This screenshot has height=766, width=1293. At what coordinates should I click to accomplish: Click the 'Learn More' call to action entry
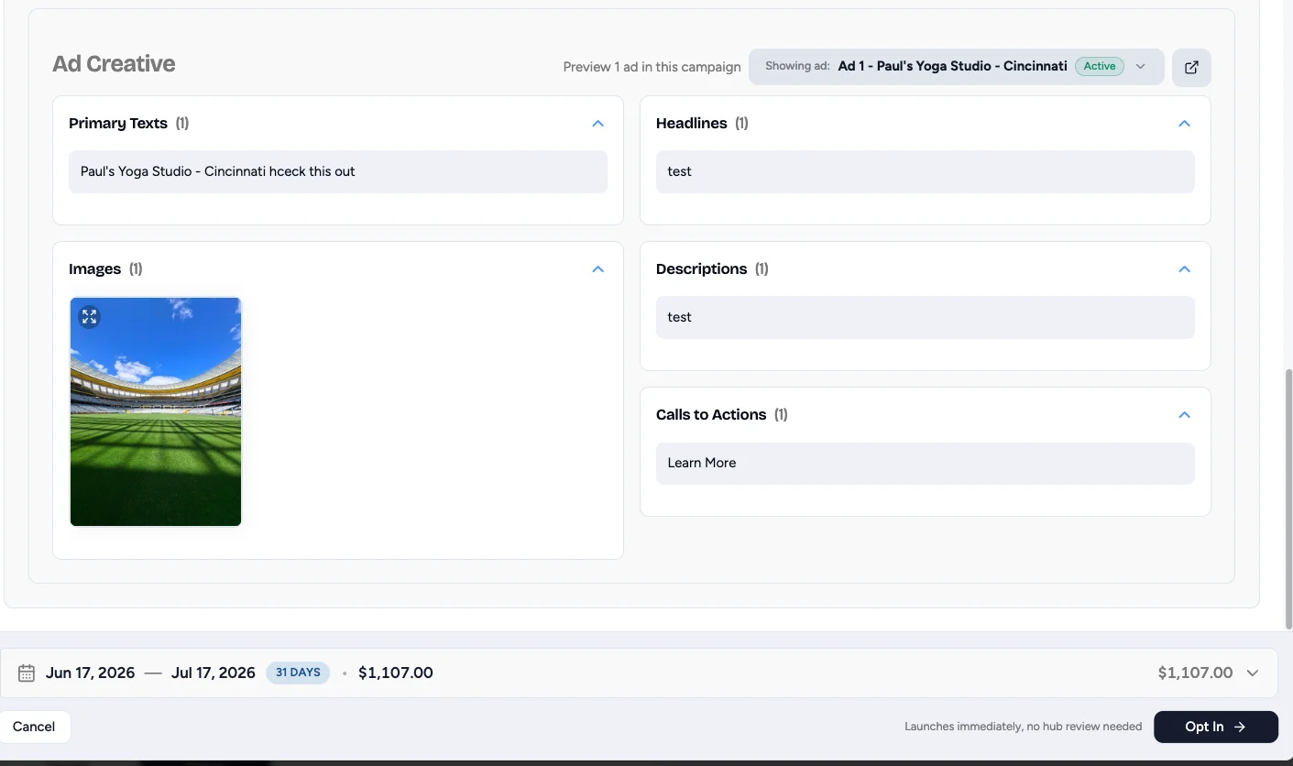925,463
